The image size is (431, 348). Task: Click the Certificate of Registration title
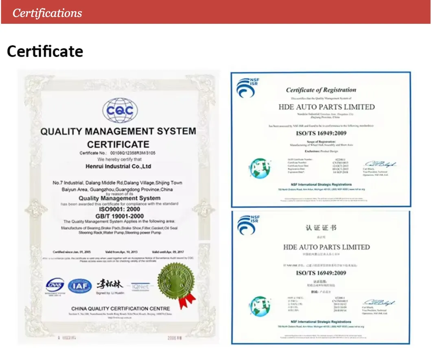coord(321,90)
